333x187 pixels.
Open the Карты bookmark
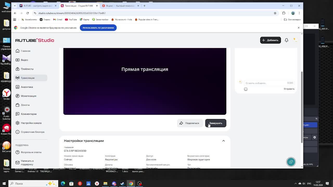pyautogui.click(x=84, y=19)
